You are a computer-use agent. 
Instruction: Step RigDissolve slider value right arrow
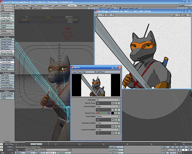click(x=71, y=22)
